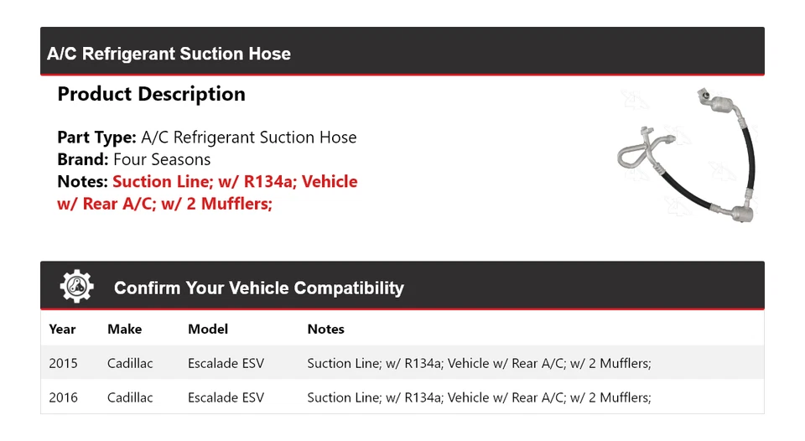
Task: Choose Escalade ESV in the 2015 row
Action: pos(226,363)
